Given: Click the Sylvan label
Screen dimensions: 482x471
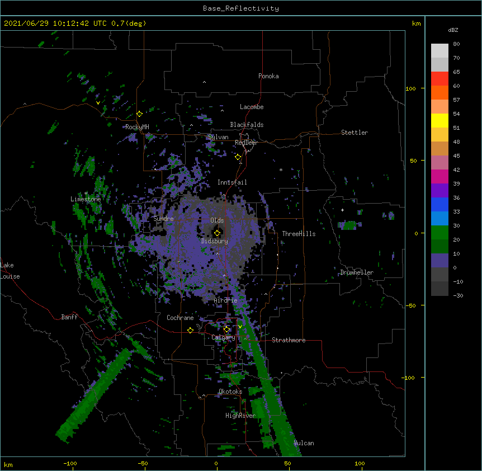Looking at the screenshot, I should (x=218, y=137).
